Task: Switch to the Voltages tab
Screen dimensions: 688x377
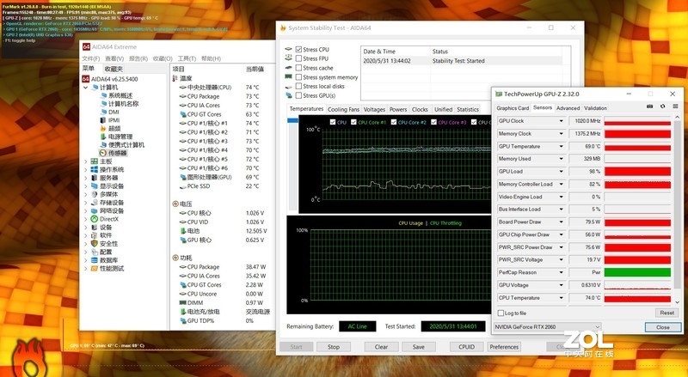Action: point(374,110)
